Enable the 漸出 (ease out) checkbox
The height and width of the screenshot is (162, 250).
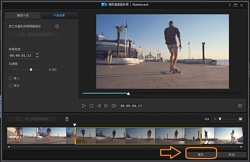tap(11, 86)
